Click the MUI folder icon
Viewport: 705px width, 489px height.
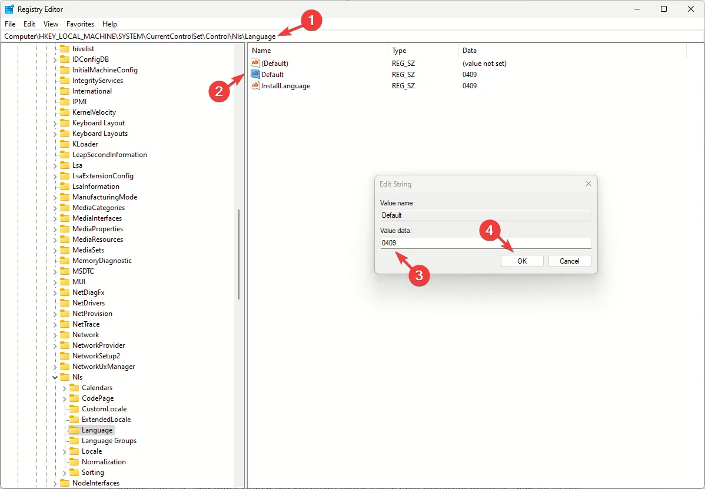pos(65,282)
